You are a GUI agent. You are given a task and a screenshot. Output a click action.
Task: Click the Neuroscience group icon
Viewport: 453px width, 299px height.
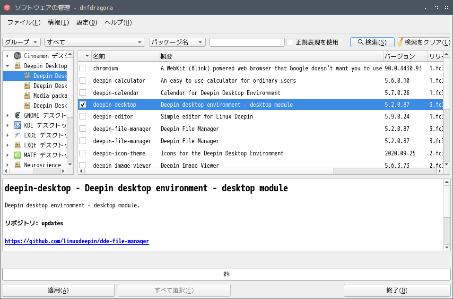pyautogui.click(x=17, y=165)
